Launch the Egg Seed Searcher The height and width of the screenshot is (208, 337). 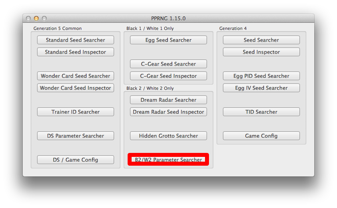click(168, 40)
